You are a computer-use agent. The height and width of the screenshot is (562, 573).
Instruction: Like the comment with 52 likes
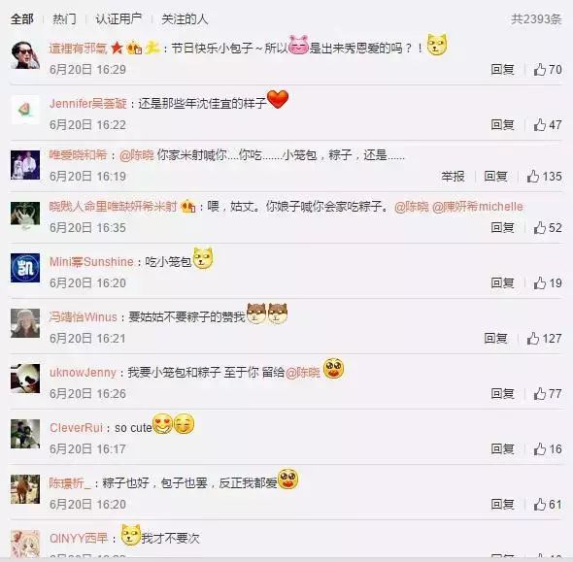pyautogui.click(x=548, y=228)
